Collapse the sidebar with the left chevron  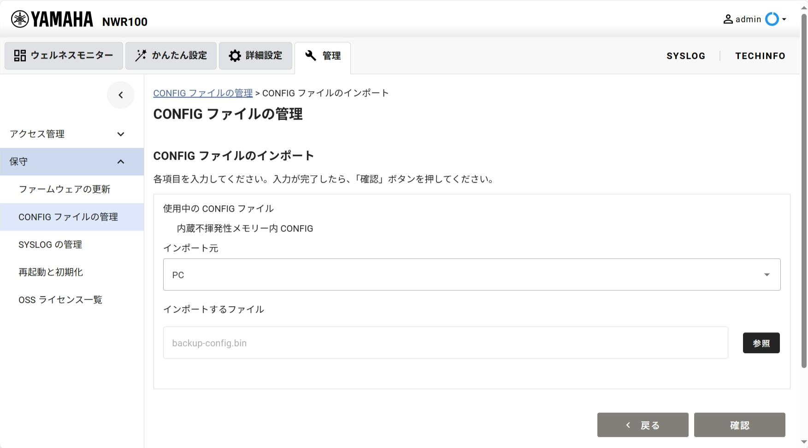(x=121, y=95)
